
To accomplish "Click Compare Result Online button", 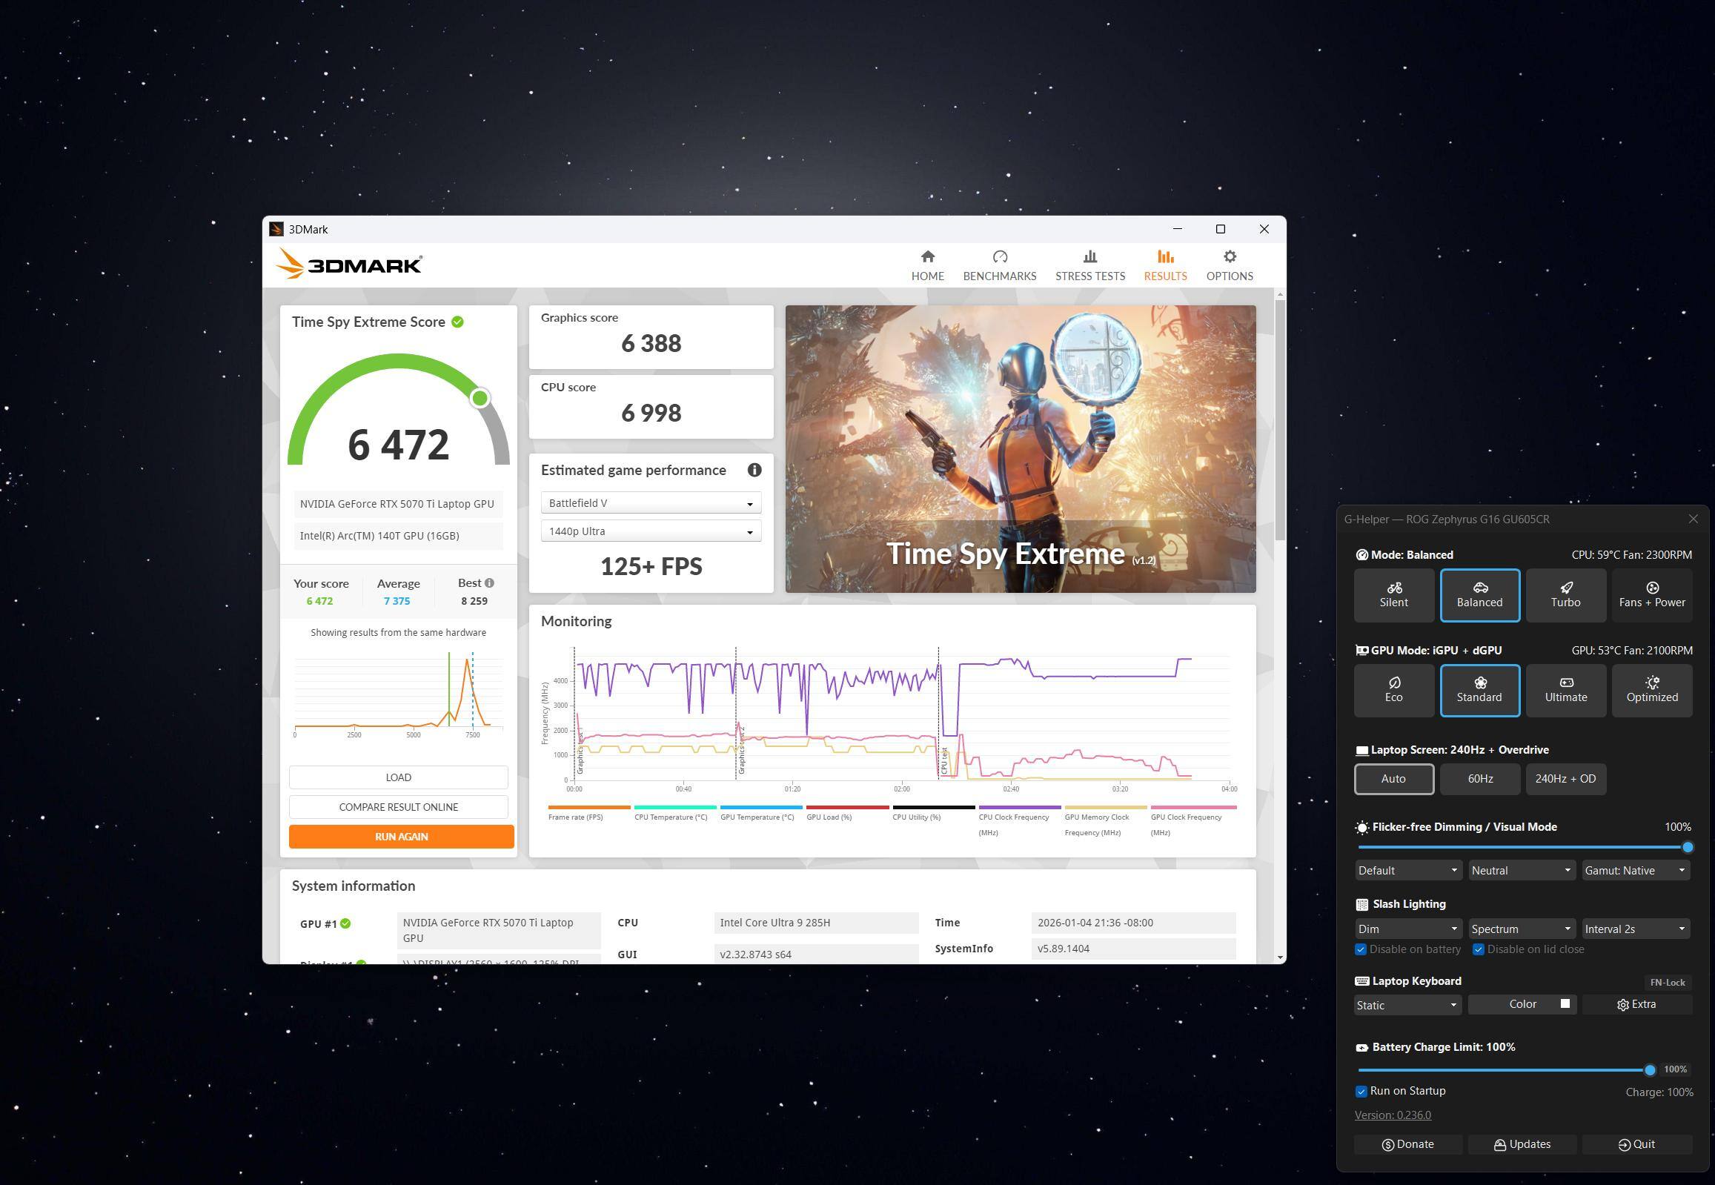I will pyautogui.click(x=398, y=806).
